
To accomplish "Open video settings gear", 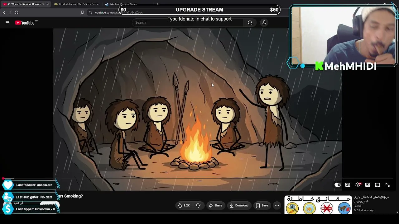I will (358, 185).
